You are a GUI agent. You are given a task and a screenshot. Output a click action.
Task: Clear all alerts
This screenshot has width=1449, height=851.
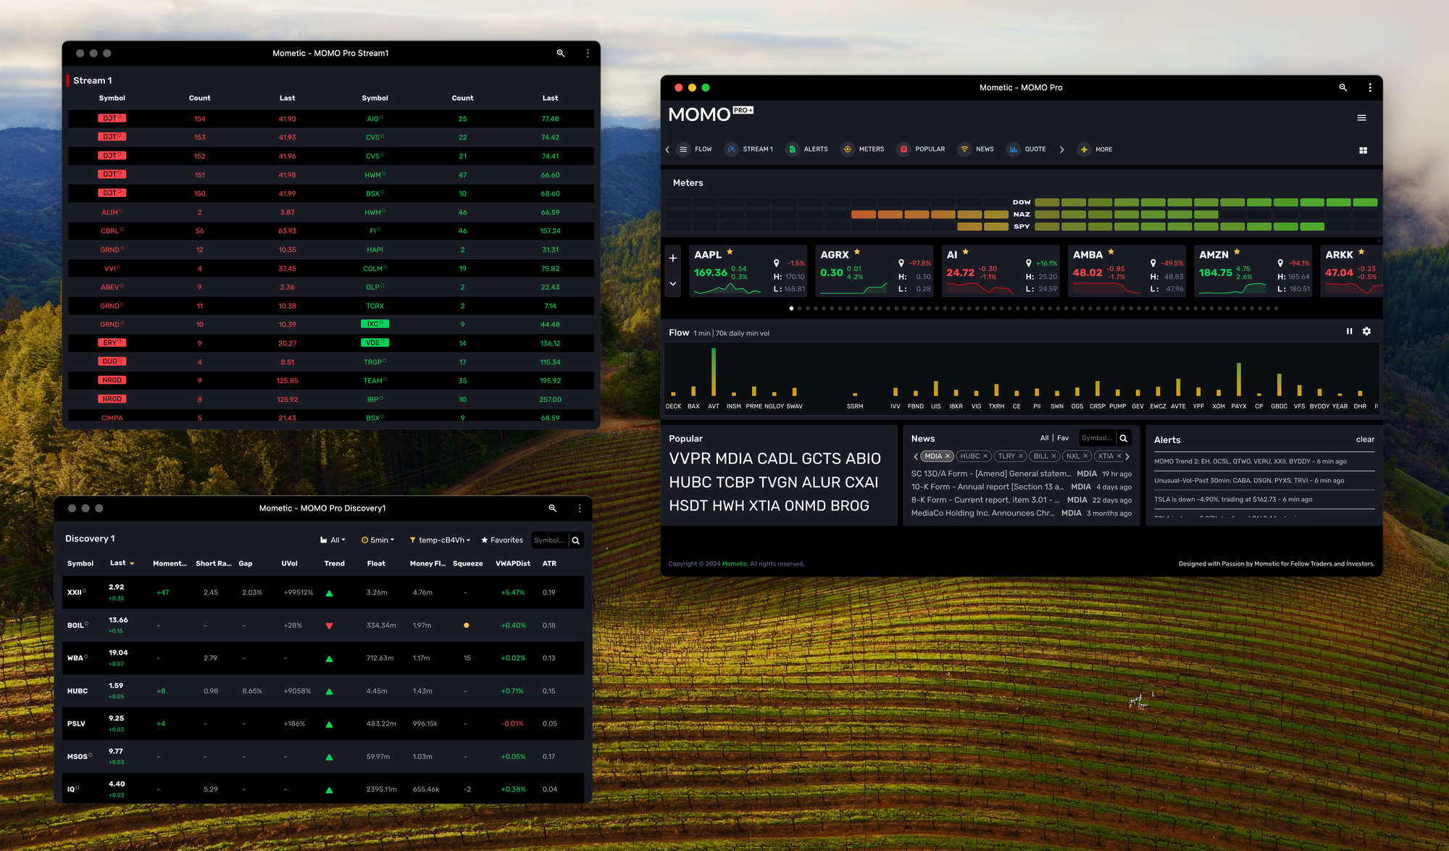pyautogui.click(x=1364, y=440)
